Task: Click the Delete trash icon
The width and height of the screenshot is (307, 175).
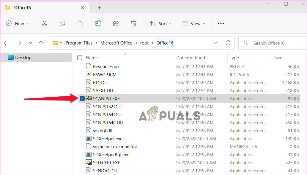Action: (x=133, y=23)
